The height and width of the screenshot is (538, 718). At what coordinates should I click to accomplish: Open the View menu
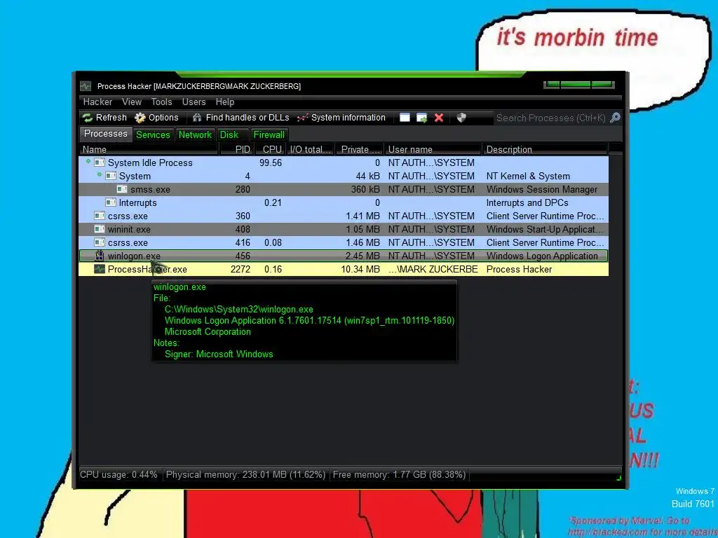pyautogui.click(x=132, y=102)
